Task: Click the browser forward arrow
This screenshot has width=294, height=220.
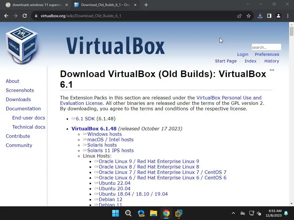Action: pos(16,16)
